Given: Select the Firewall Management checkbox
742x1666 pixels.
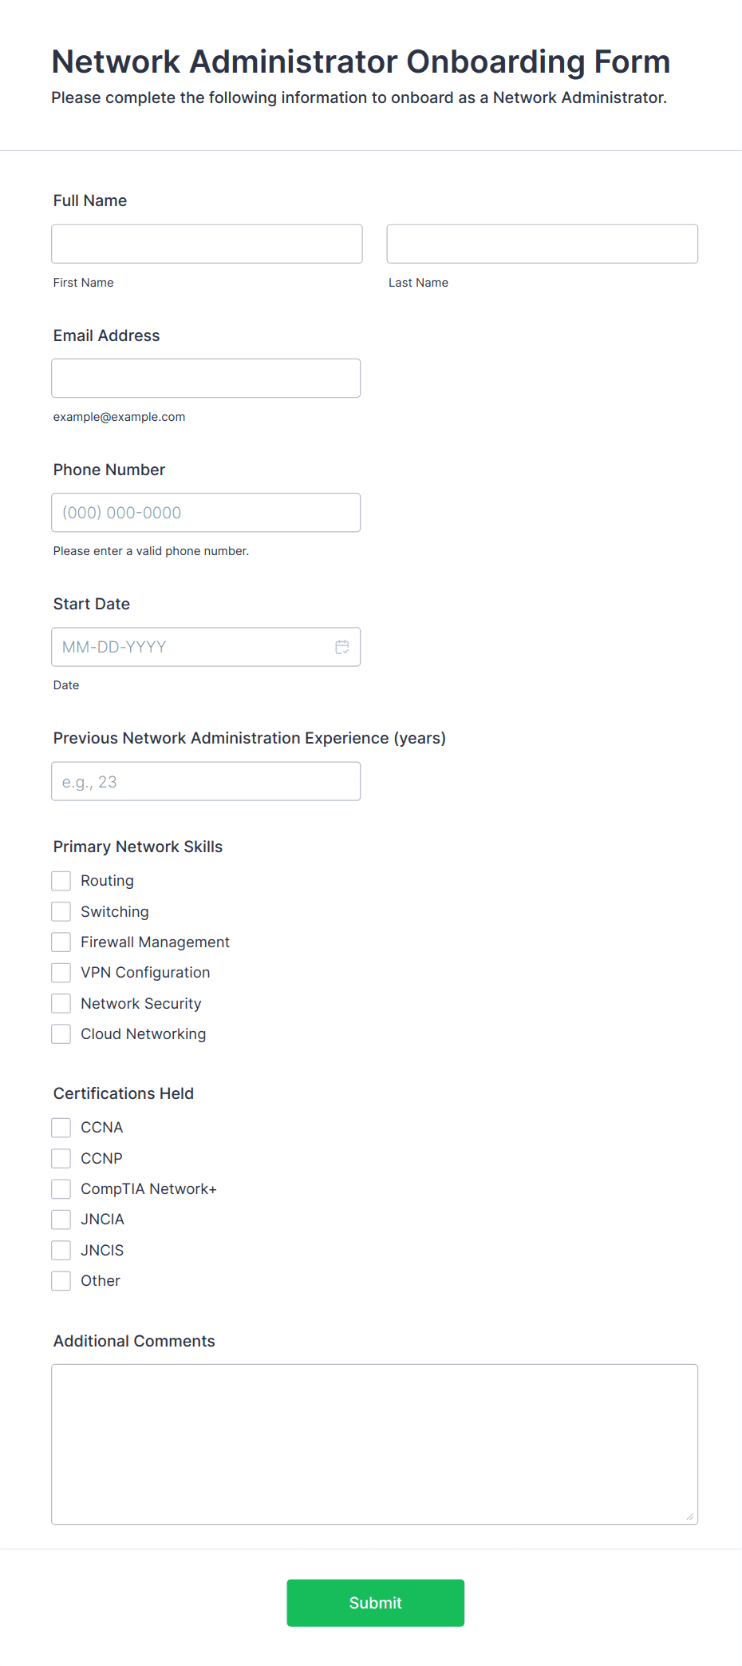Looking at the screenshot, I should (61, 942).
